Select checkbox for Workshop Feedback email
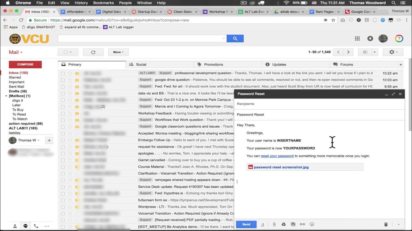Image resolution: width=412 pixels, height=231 pixels. click(63, 113)
